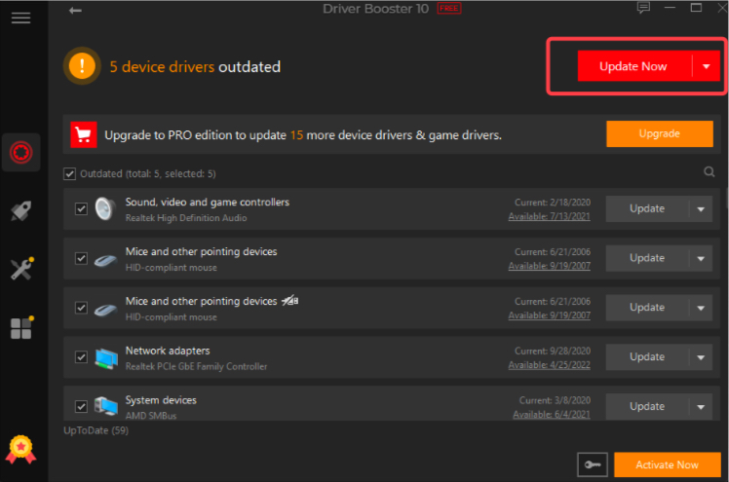The height and width of the screenshot is (482, 729).
Task: Expand the Update Now dropdown arrow
Action: click(707, 66)
